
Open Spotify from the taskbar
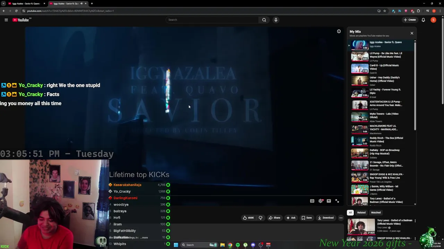(238, 245)
